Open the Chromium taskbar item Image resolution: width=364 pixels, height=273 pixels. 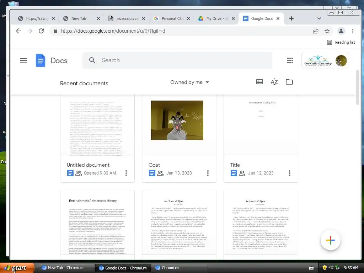pyautogui.click(x=180, y=268)
